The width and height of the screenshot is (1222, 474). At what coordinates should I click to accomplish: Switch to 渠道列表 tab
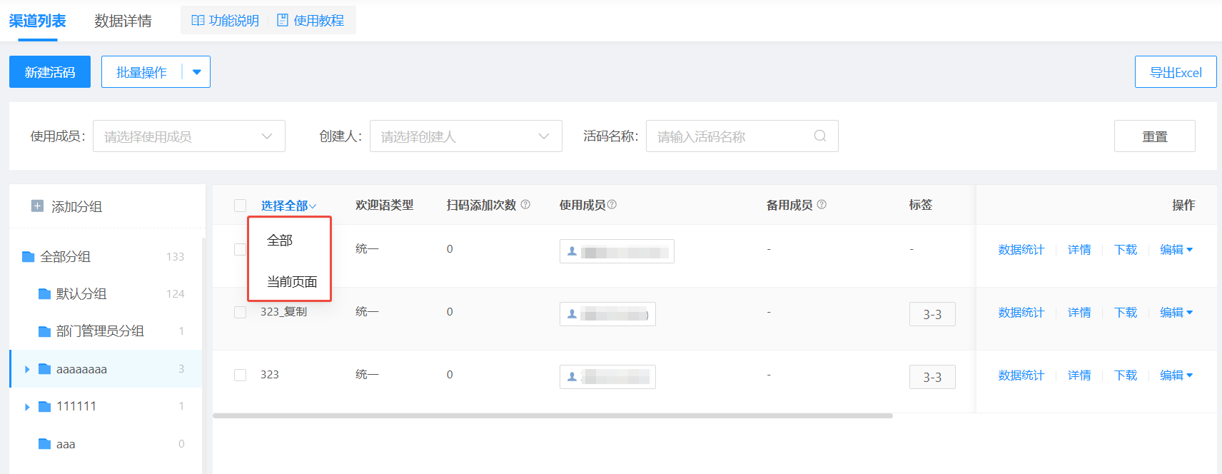click(37, 21)
